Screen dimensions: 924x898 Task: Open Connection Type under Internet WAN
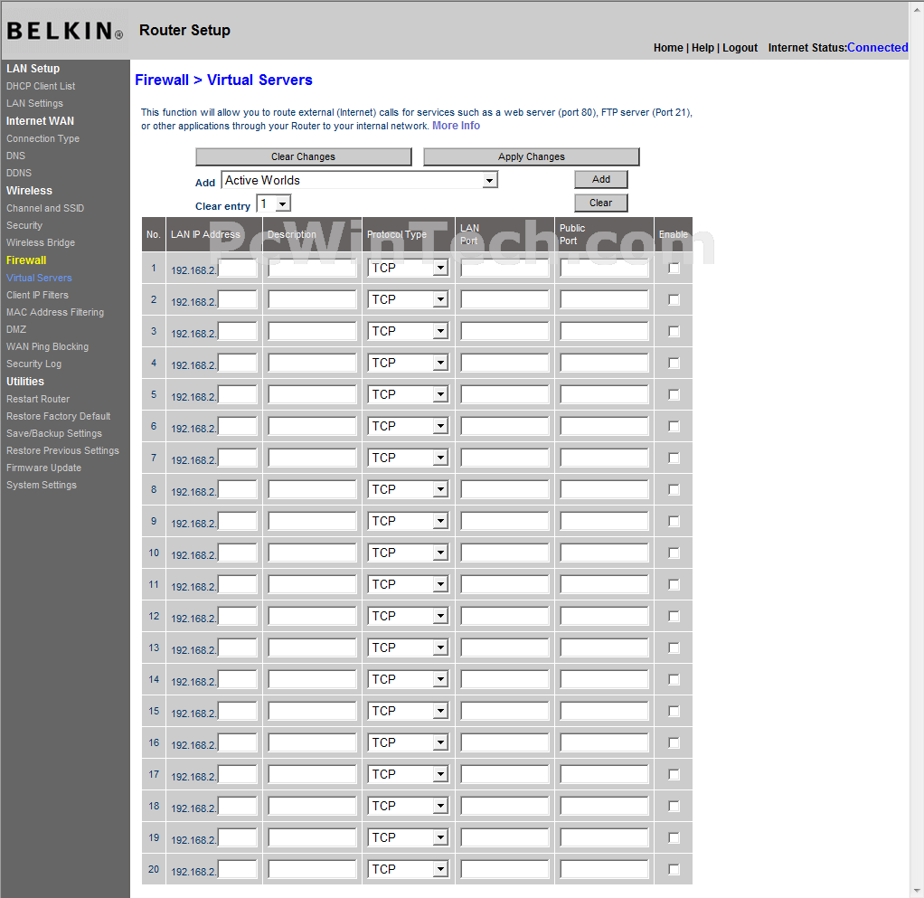coord(43,138)
